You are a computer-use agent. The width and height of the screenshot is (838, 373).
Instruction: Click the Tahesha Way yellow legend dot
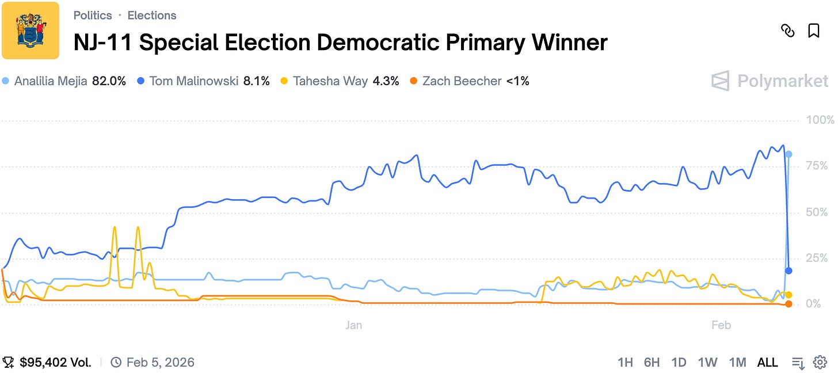(284, 81)
